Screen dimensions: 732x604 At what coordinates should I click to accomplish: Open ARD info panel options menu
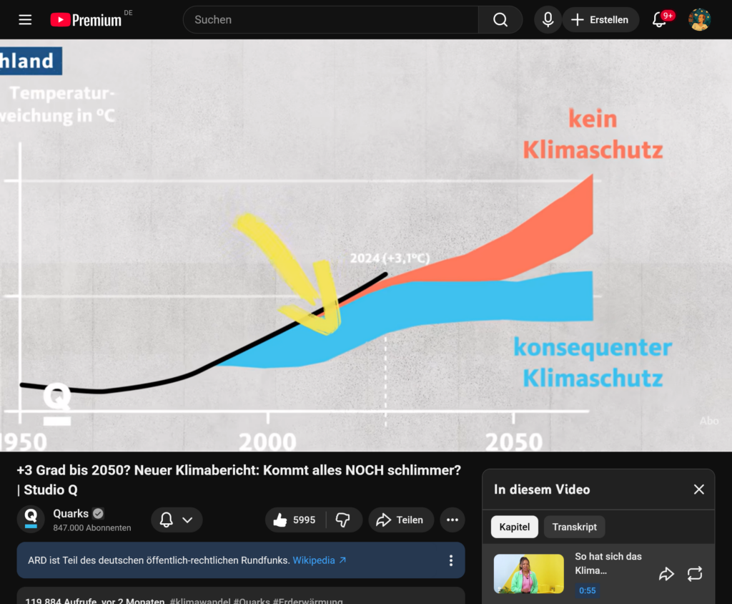pos(450,560)
